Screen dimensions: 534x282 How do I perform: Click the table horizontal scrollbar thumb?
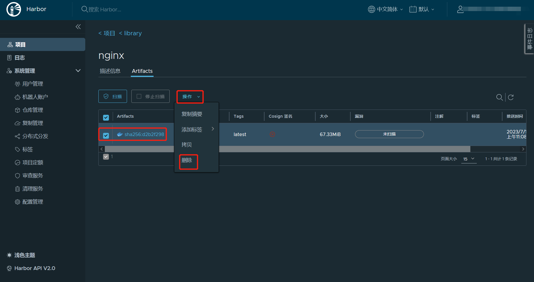point(287,149)
